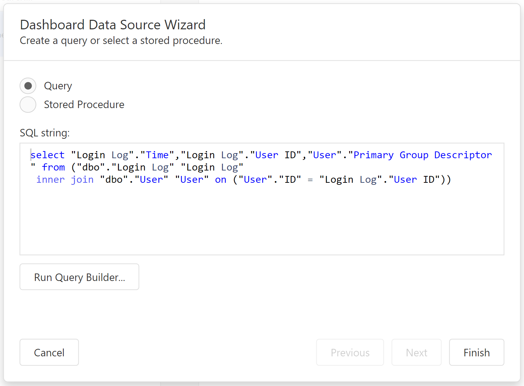Click the empty area of SQL editor

point(261,222)
